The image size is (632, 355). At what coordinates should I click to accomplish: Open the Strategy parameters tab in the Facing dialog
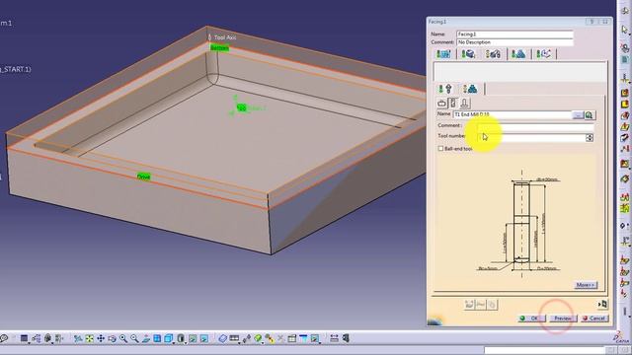point(443,54)
